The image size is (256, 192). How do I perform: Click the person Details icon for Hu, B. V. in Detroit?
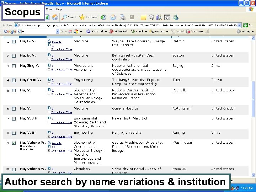tap(49, 41)
